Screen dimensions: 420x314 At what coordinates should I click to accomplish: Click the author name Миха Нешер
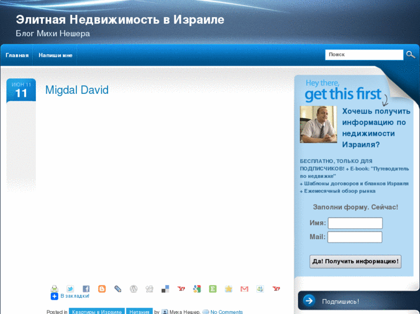[185, 312]
